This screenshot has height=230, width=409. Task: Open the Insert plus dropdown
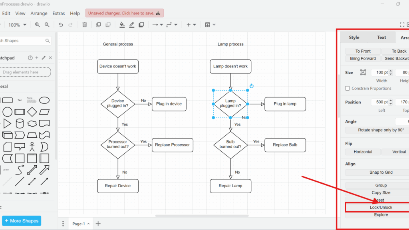click(x=191, y=25)
